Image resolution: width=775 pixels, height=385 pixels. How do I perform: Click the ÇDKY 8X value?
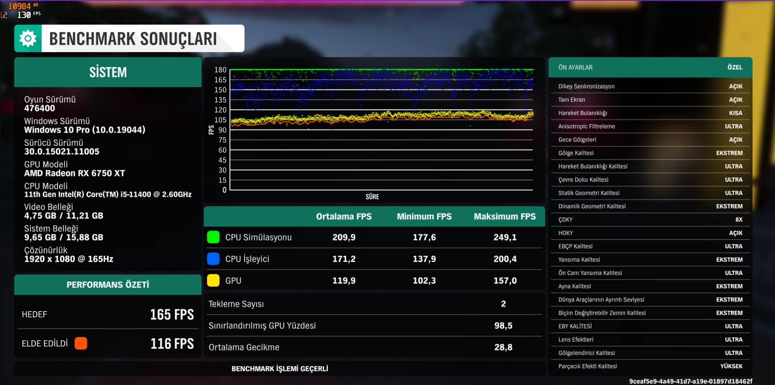[739, 220]
